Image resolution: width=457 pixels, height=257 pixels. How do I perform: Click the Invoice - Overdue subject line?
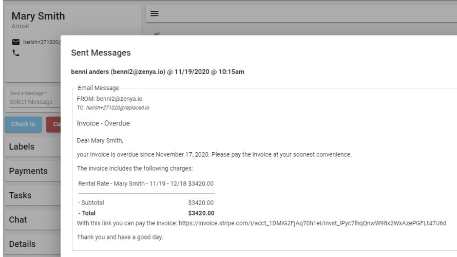[x=103, y=123]
